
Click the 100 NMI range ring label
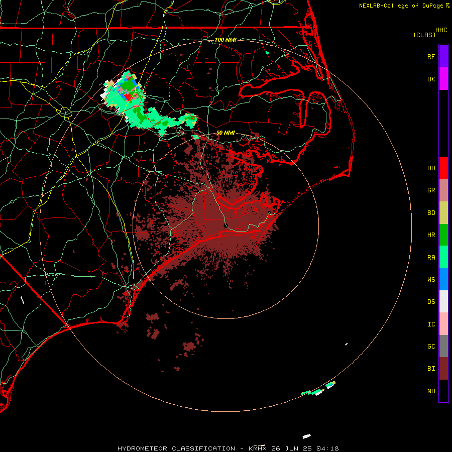(x=225, y=40)
